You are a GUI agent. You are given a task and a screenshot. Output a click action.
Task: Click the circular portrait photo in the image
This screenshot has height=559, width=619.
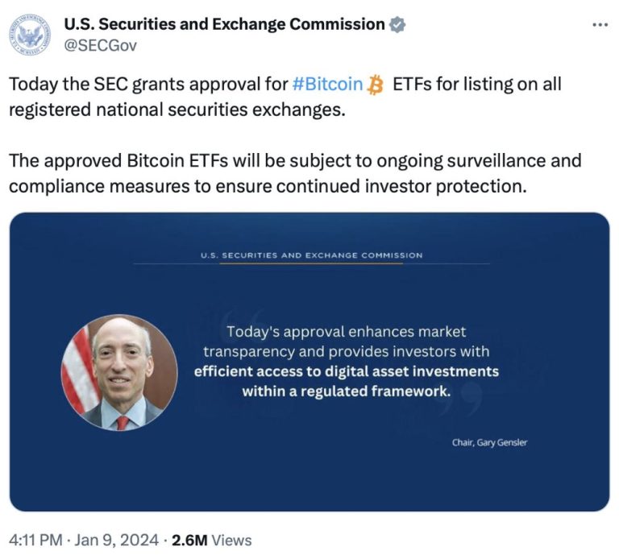(119, 372)
